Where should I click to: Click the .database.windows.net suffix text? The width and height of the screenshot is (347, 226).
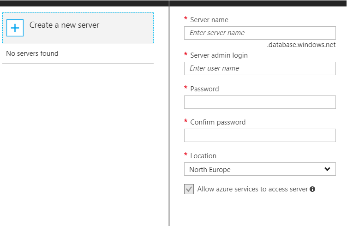click(301, 45)
